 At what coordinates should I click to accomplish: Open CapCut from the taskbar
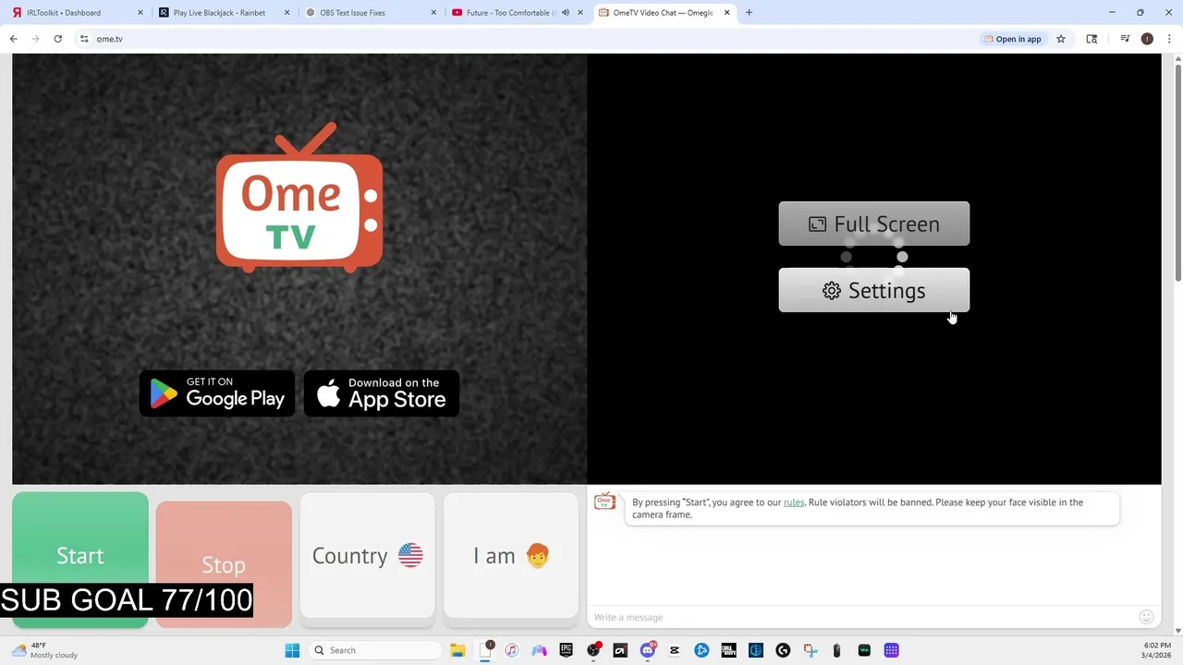[x=675, y=650]
